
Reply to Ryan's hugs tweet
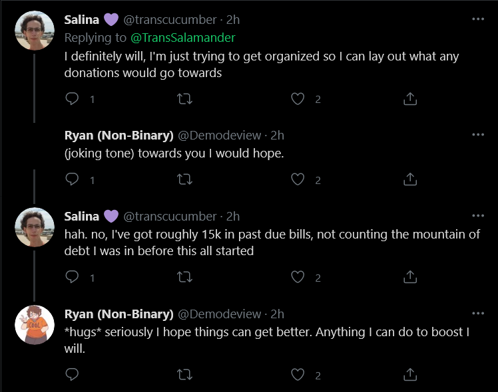[x=72, y=375]
